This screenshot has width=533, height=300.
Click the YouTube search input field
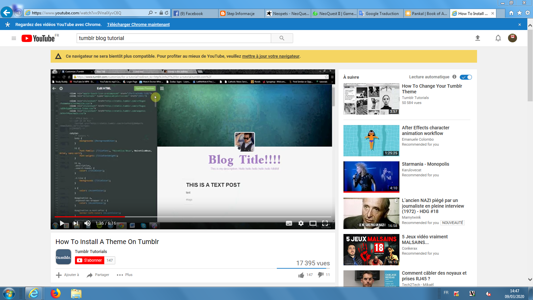click(174, 38)
